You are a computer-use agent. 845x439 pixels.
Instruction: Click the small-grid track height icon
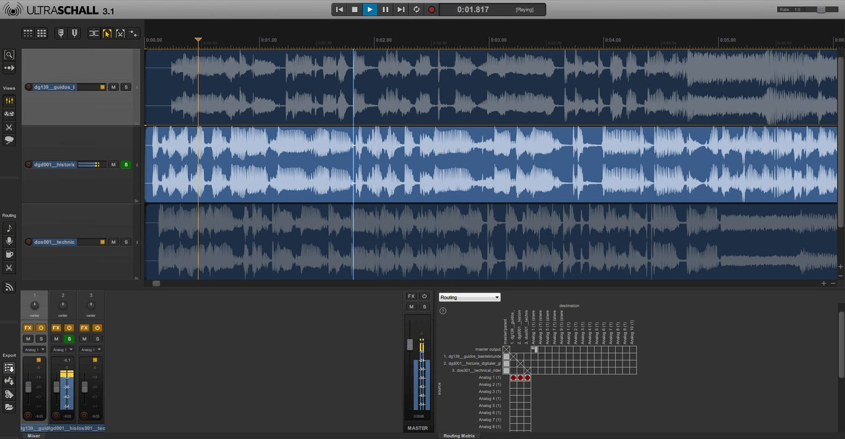pyautogui.click(x=28, y=33)
